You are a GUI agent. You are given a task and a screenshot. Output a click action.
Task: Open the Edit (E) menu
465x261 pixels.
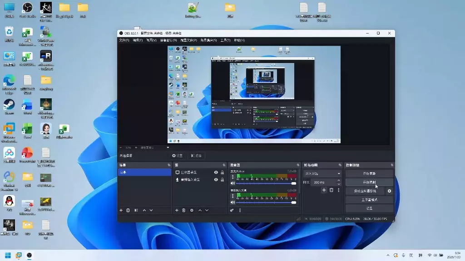[x=138, y=40]
